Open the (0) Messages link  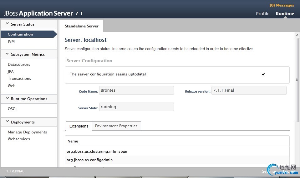click(x=282, y=5)
